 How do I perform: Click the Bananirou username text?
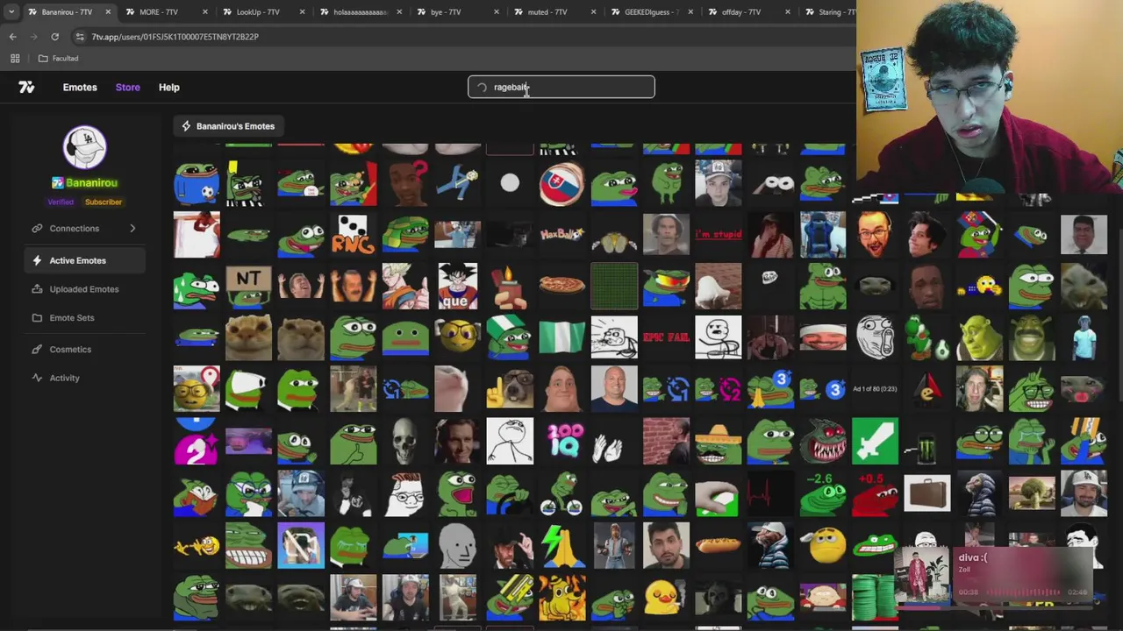click(91, 183)
